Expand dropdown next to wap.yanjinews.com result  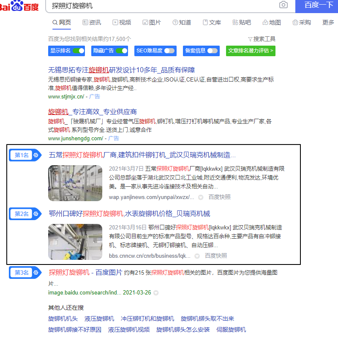(x=201, y=197)
